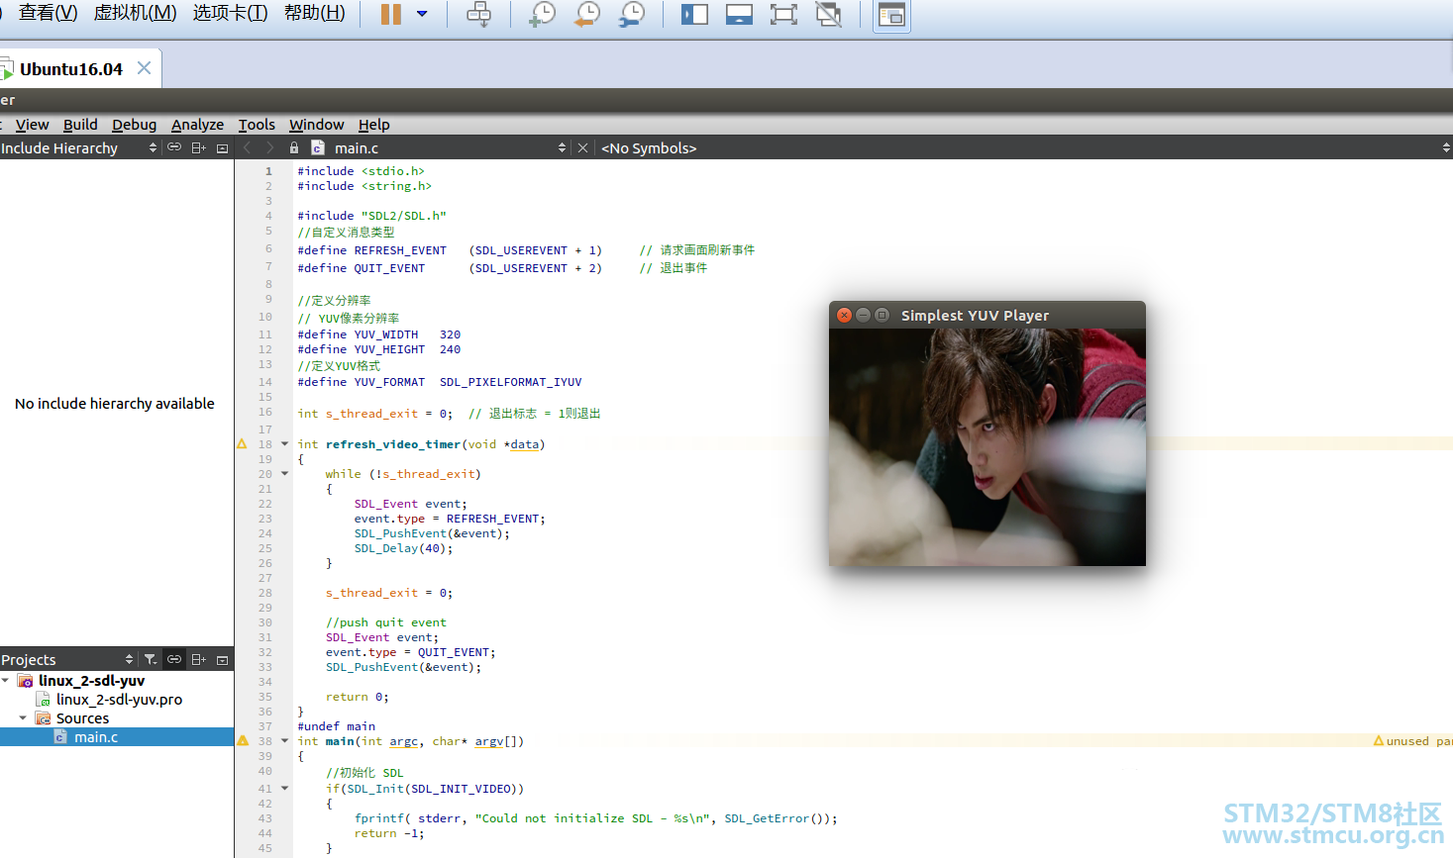Open Qt Creator's Help menu

(373, 125)
